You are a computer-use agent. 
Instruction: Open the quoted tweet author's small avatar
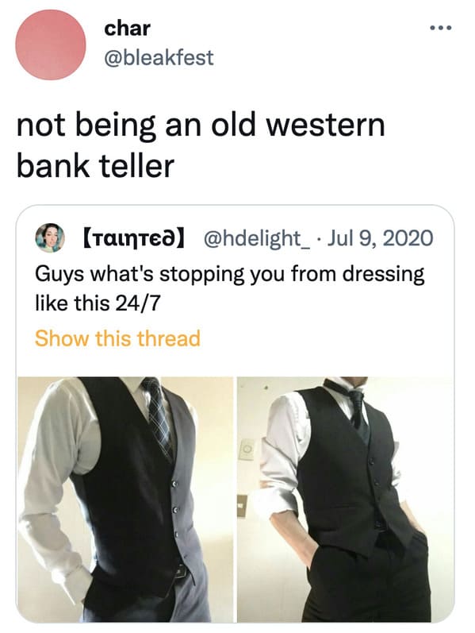point(50,237)
